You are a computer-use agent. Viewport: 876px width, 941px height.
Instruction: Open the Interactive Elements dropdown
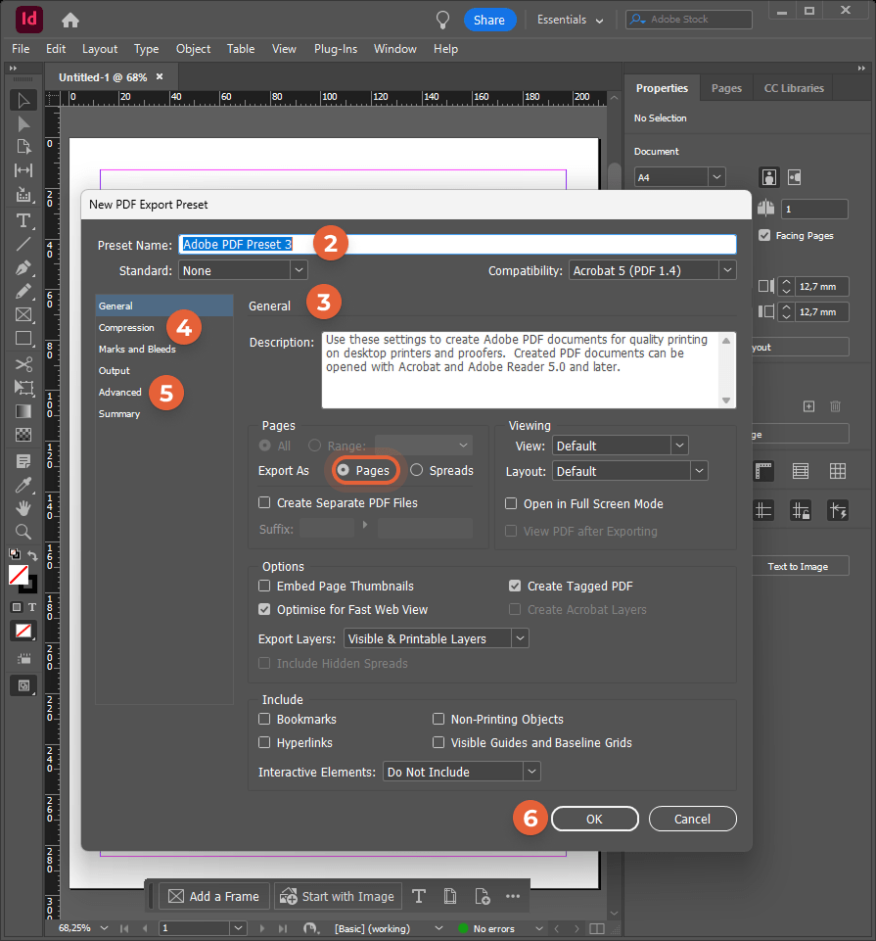point(461,772)
